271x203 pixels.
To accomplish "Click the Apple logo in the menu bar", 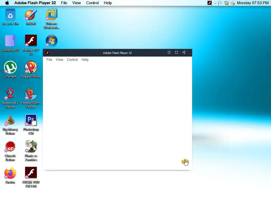I will click(7, 3).
